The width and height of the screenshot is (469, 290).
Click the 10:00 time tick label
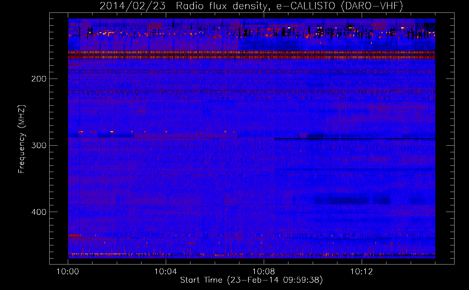tap(68, 272)
